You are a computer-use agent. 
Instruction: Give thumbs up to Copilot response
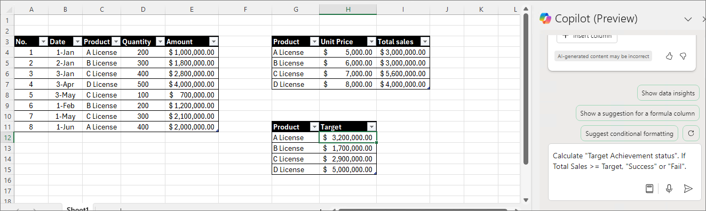pyautogui.click(x=669, y=56)
